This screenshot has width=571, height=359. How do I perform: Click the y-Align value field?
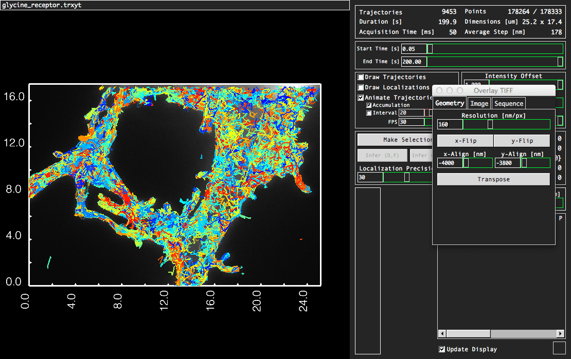[x=507, y=163]
